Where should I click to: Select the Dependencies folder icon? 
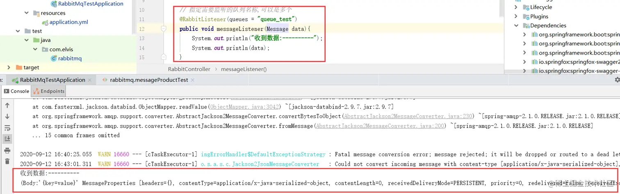[527, 26]
